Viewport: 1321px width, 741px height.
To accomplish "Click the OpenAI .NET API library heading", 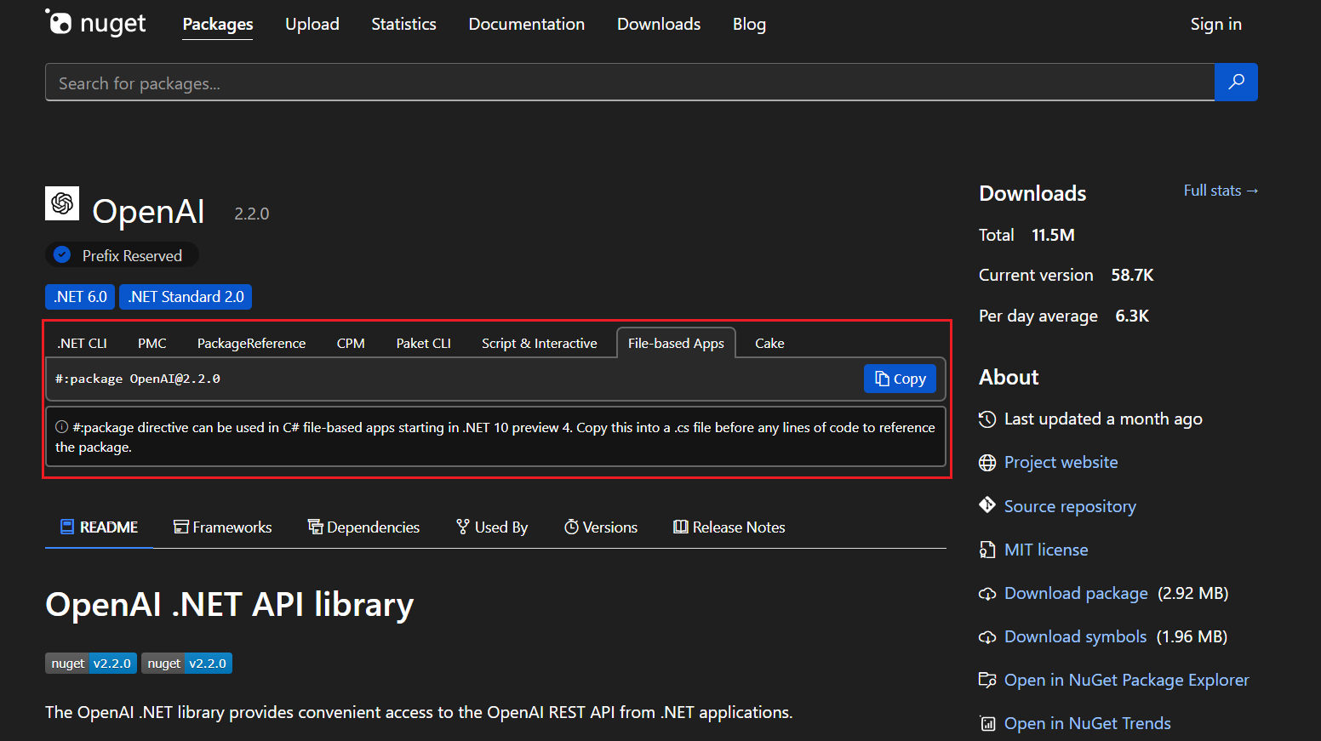I will pos(230,604).
